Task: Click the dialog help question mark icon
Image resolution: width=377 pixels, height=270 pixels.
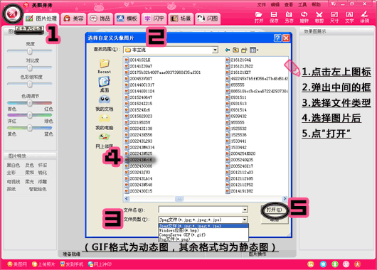Action: tap(277, 38)
